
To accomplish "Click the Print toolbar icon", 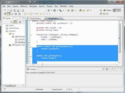I will [18, 11].
